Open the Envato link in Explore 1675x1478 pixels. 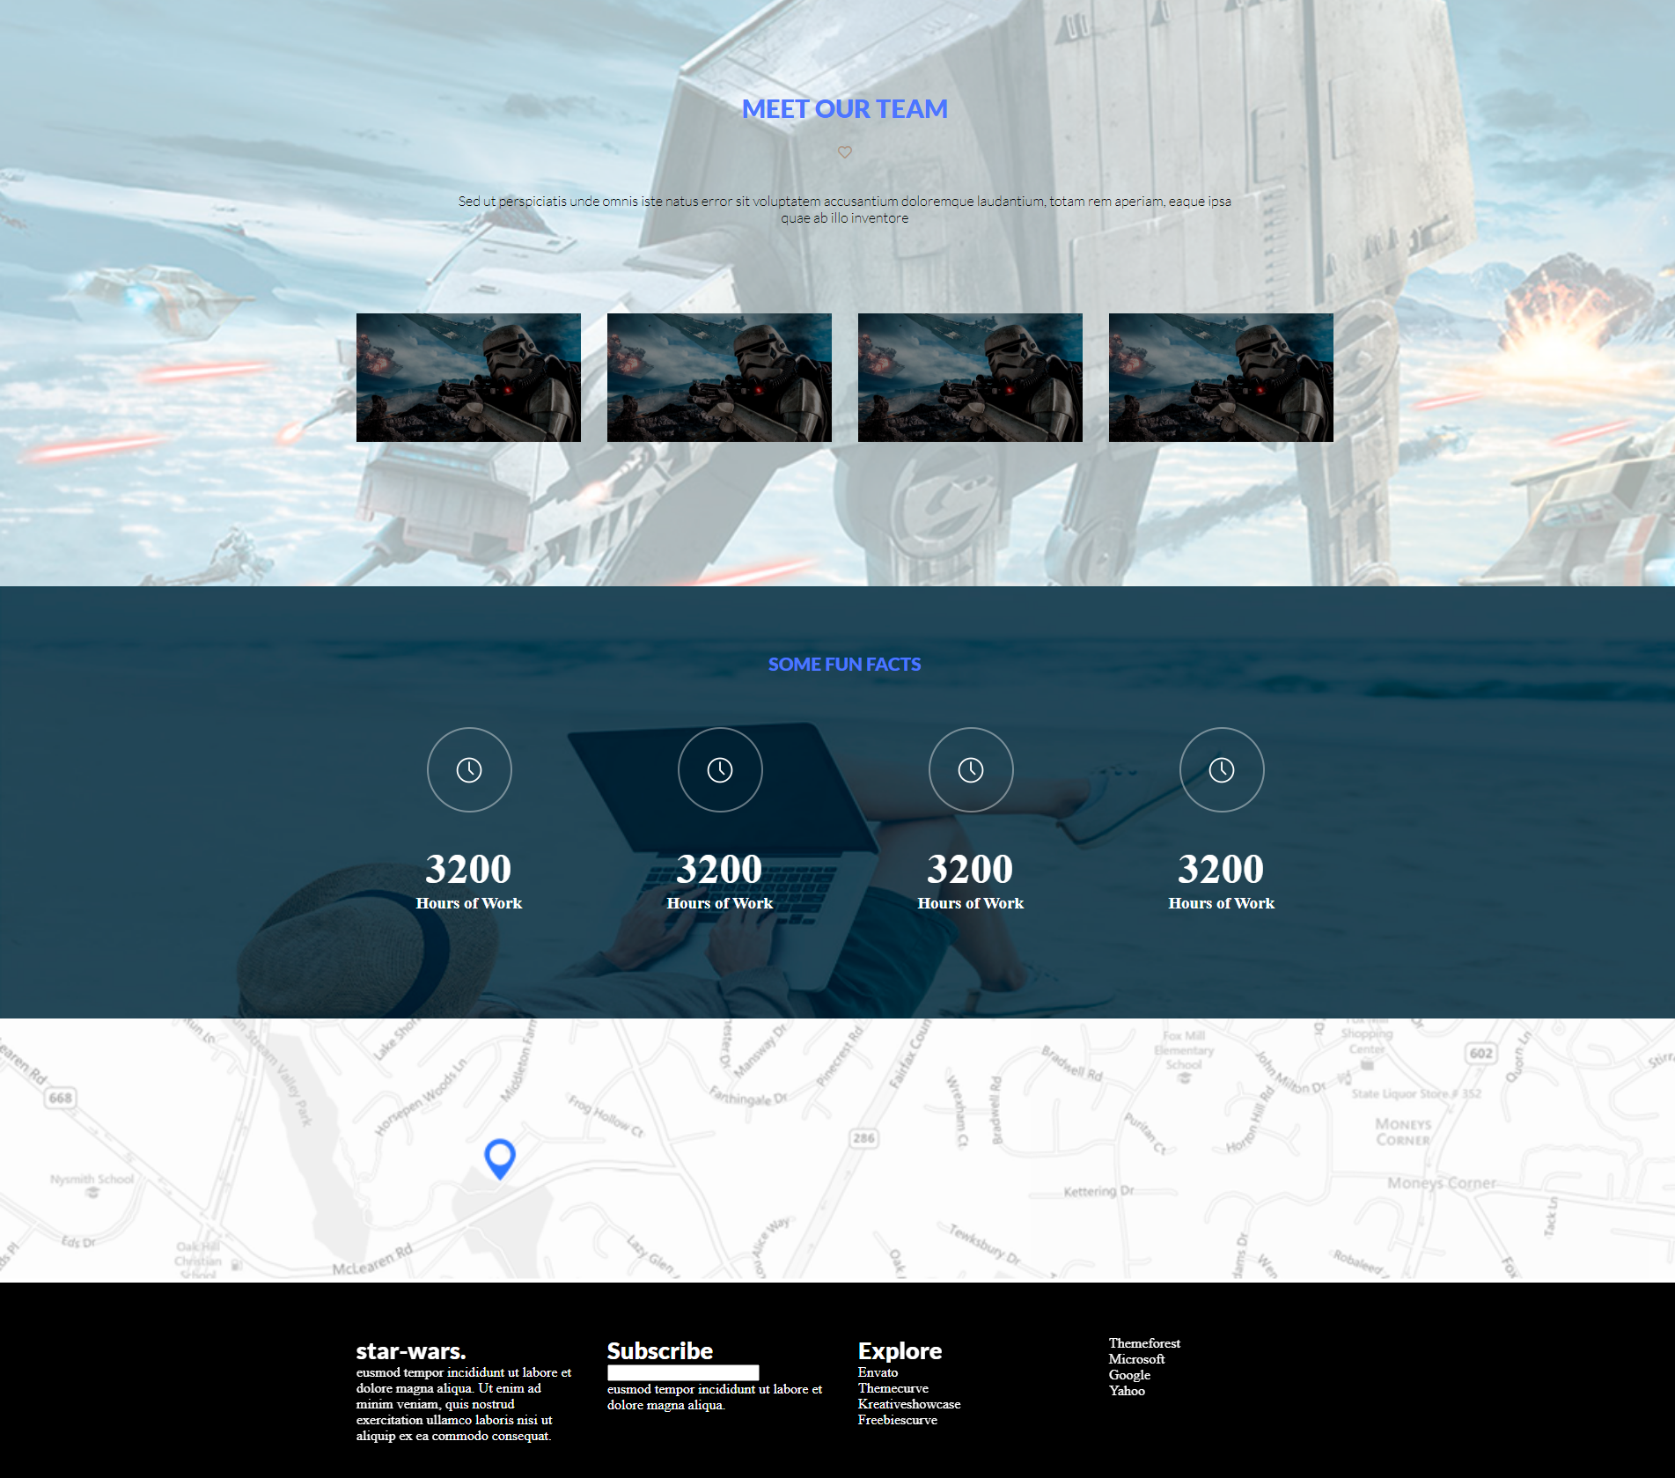click(878, 1372)
